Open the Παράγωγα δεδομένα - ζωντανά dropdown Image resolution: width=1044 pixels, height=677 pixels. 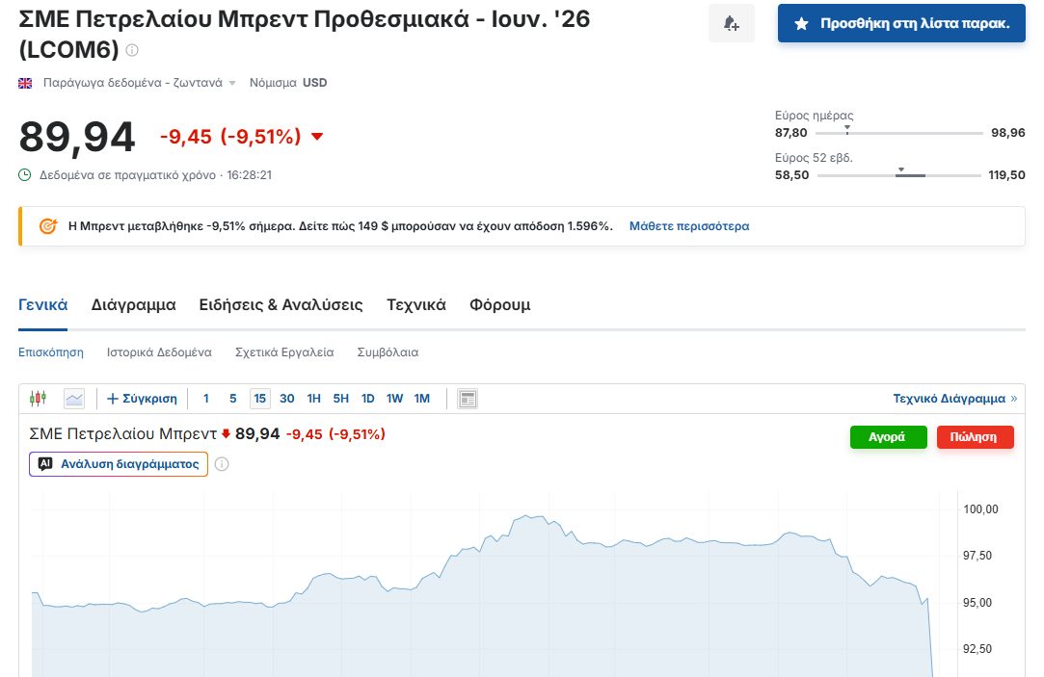click(x=139, y=83)
